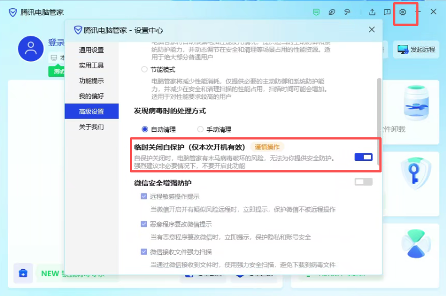Enable 微信安全增强防护 toggle switch
Screen dimensions: 446x296
[363, 182]
